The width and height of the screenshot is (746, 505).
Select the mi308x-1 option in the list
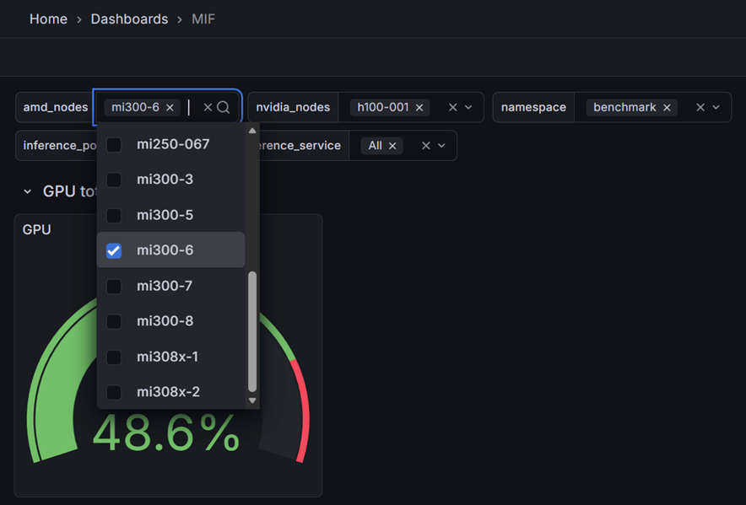click(x=168, y=357)
